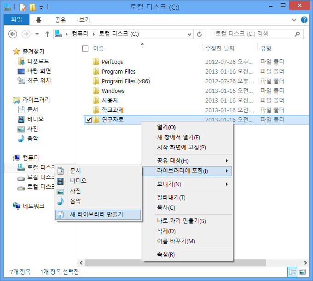Image resolution: width=313 pixels, height=281 pixels.
Task: Include folder in 비디오 library submenu item
Action: (x=98, y=181)
